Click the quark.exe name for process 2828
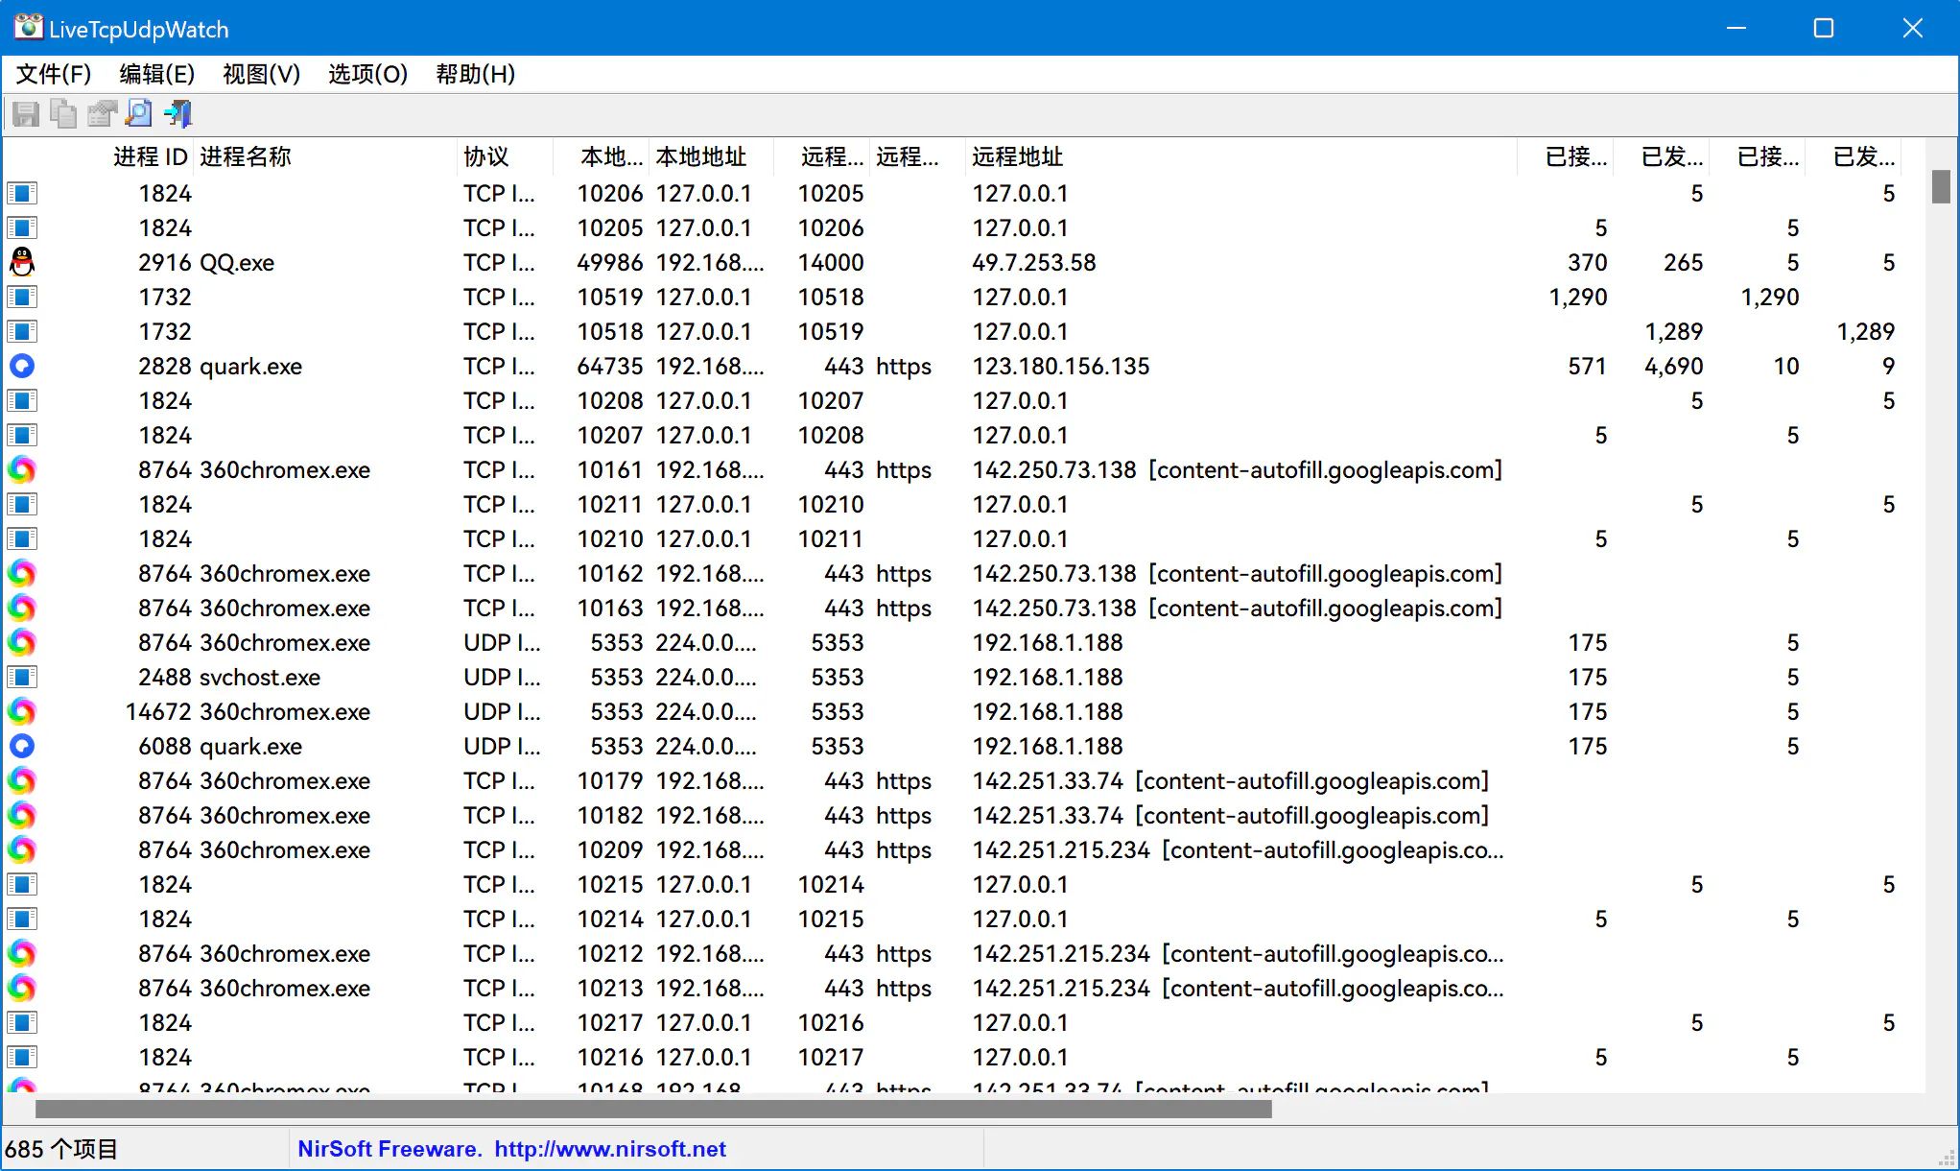The width and height of the screenshot is (1960, 1171). pyautogui.click(x=250, y=366)
